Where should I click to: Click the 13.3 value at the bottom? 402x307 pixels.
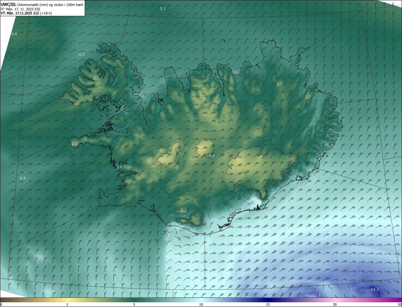(x=316, y=295)
